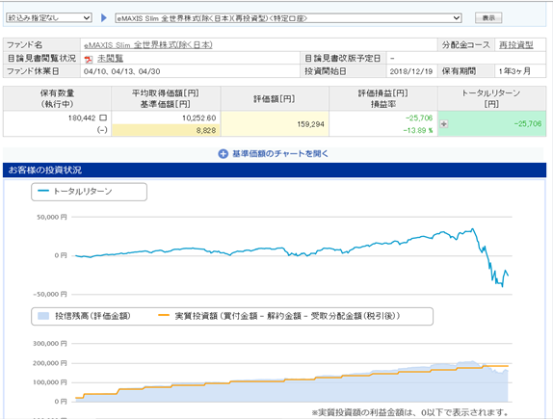Select the -25,706 total return value in the green cell
This screenshot has height=419, width=553.
click(x=528, y=124)
